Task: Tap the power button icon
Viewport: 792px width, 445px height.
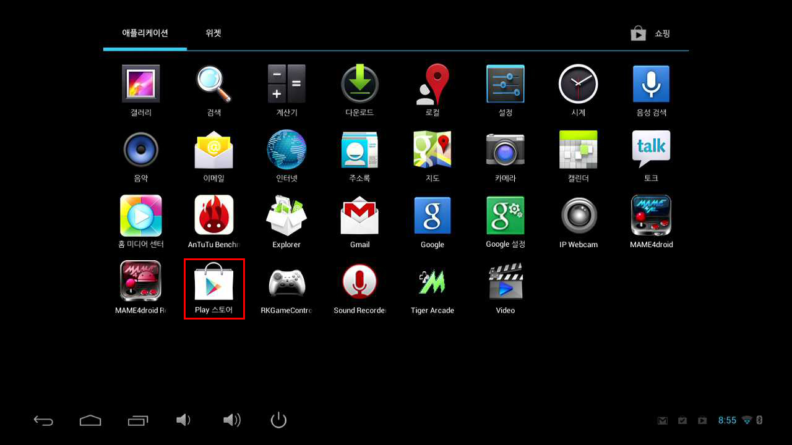Action: 278,420
